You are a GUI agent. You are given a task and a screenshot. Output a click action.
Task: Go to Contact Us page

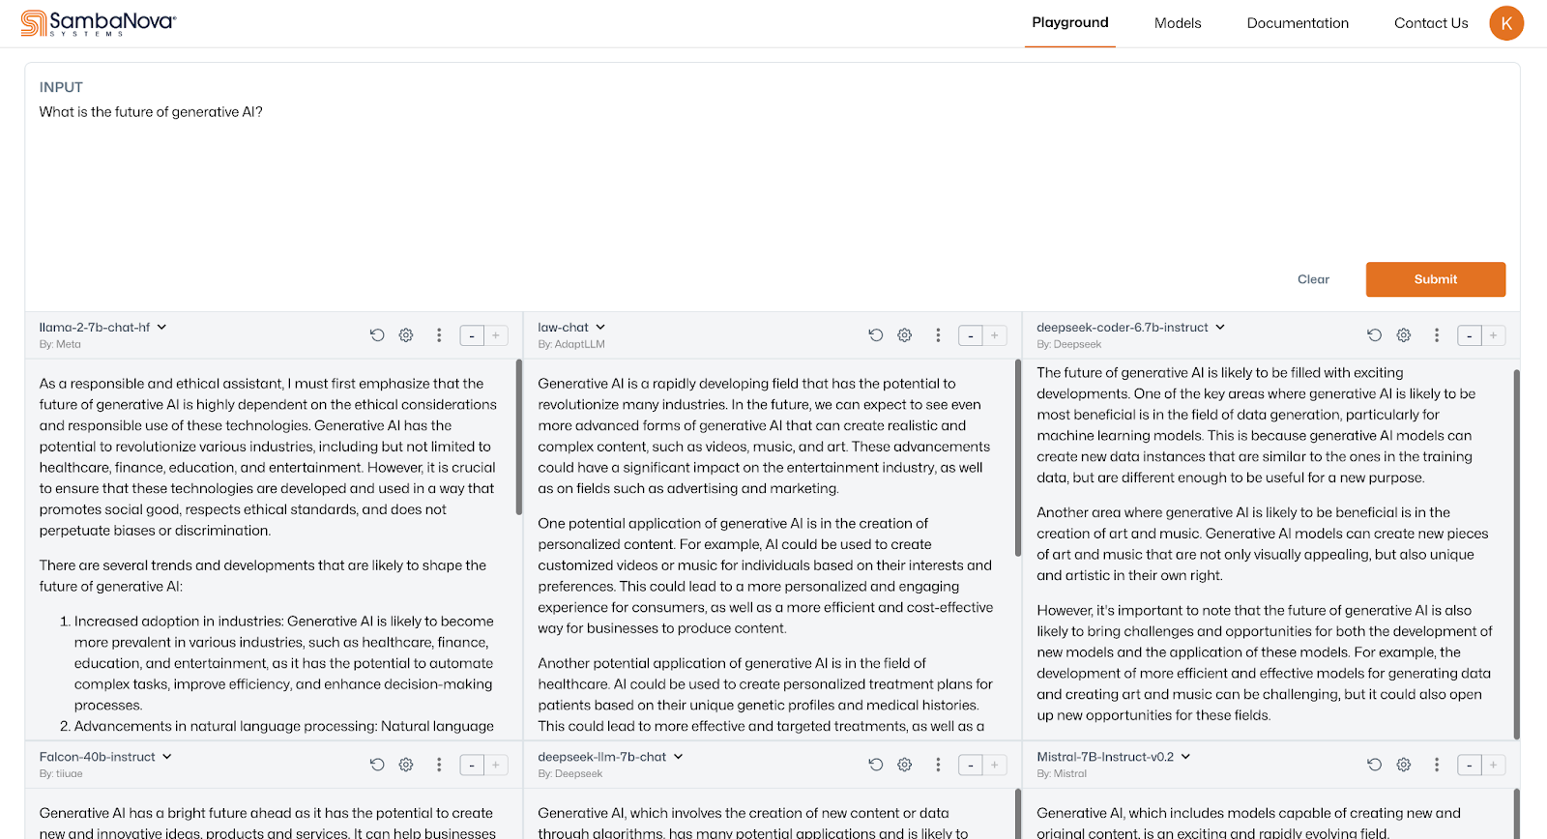click(x=1431, y=23)
